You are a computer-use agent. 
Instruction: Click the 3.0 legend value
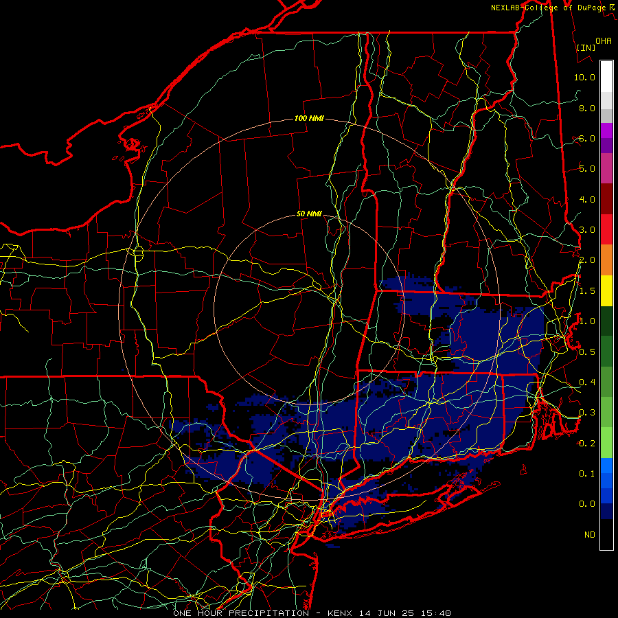point(587,230)
